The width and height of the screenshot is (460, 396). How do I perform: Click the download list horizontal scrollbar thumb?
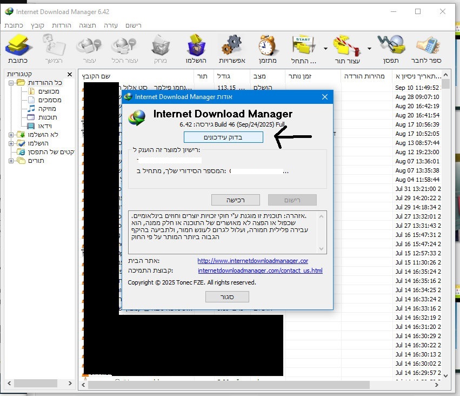[x=229, y=385]
